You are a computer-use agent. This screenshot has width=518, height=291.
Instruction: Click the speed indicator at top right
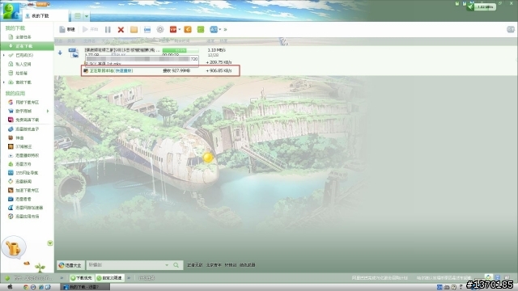pyautogui.click(x=482, y=6)
